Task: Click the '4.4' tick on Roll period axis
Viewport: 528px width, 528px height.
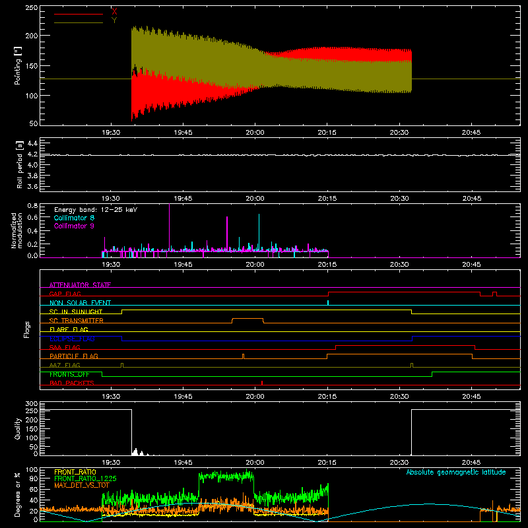Action: [32, 143]
